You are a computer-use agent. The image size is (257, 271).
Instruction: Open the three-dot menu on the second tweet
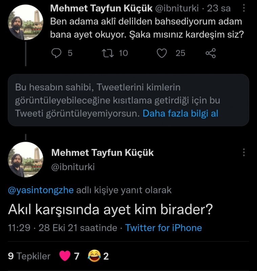tap(244, 152)
